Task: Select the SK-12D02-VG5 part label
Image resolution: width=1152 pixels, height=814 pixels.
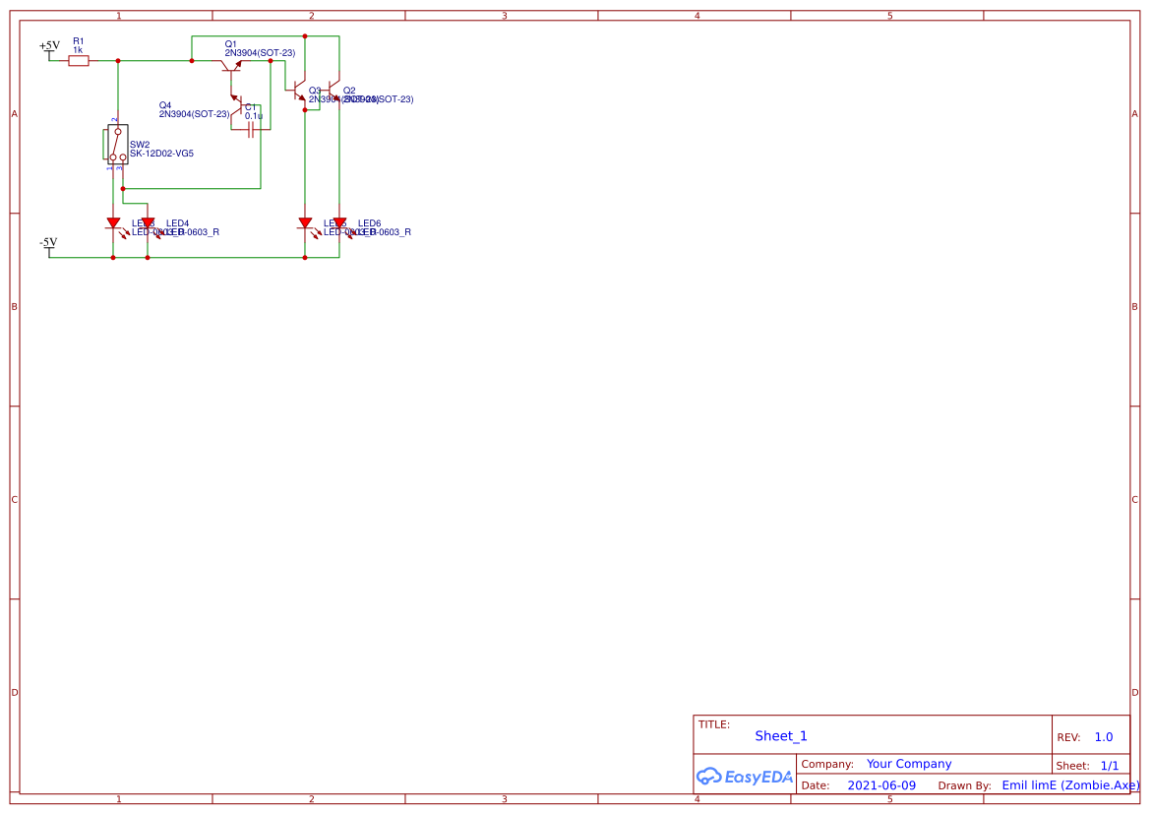Action: click(x=161, y=154)
